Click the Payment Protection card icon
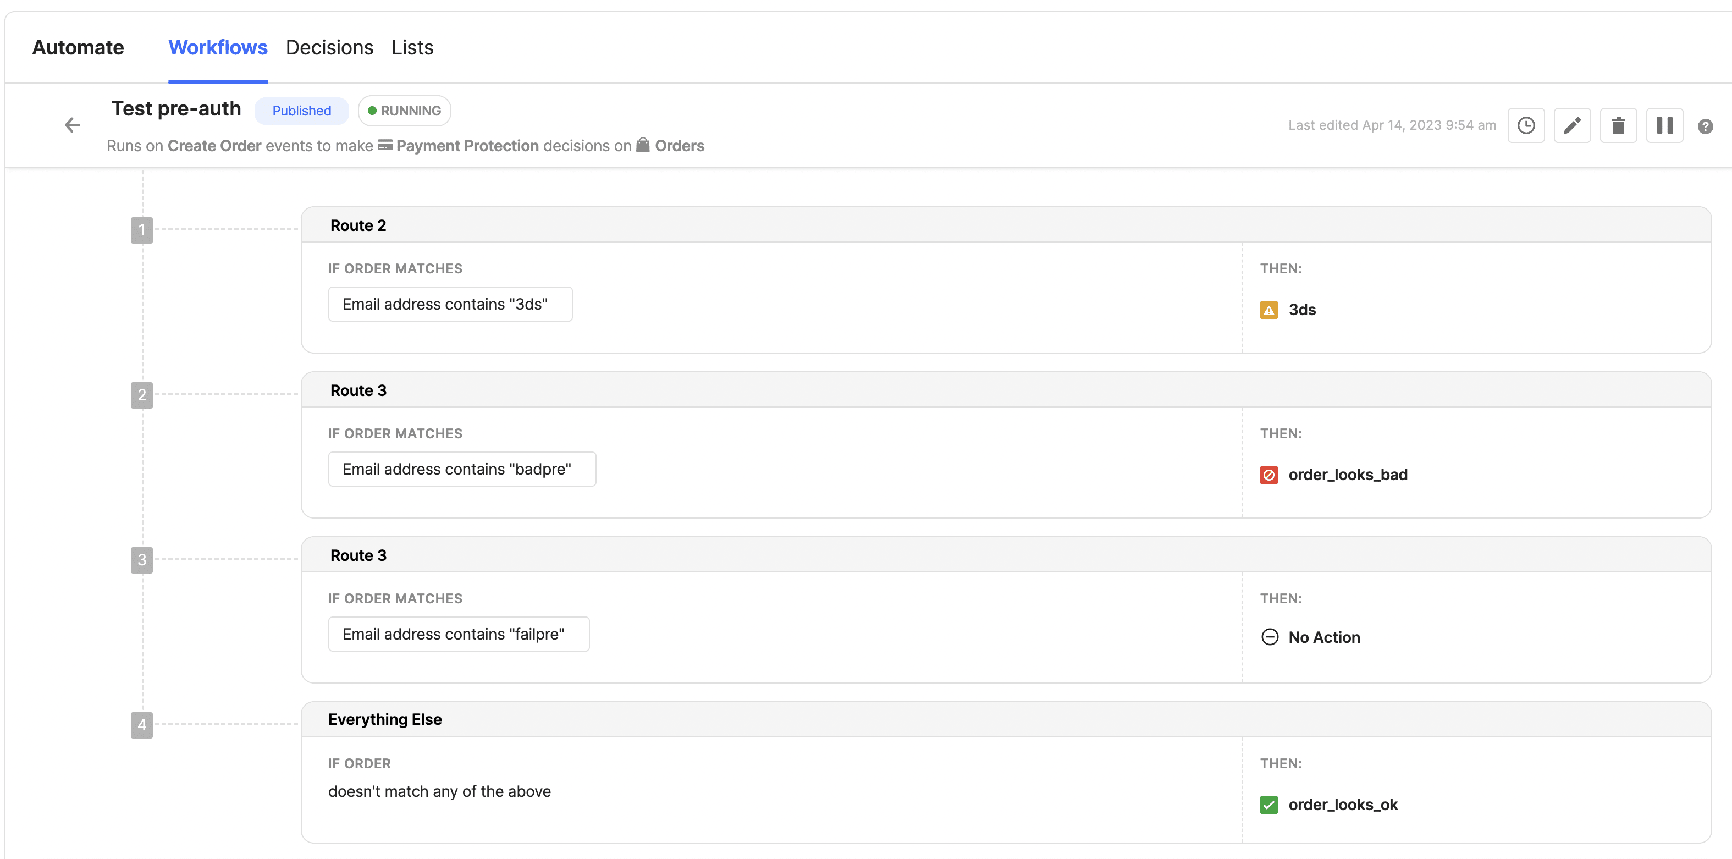Image resolution: width=1732 pixels, height=859 pixels. coord(384,145)
